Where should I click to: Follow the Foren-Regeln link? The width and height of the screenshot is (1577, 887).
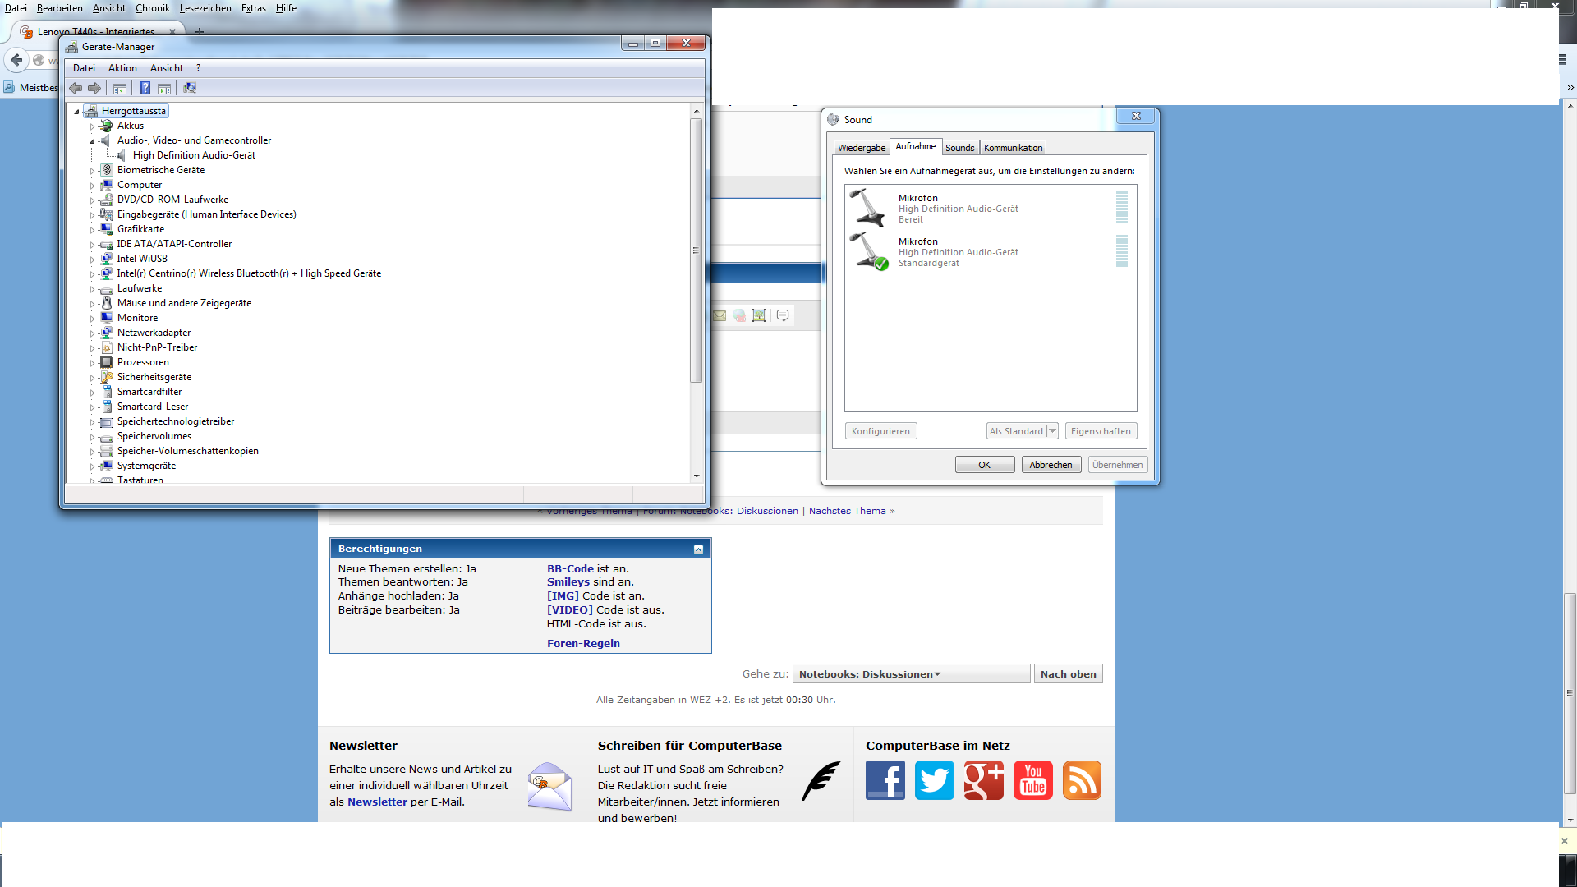tap(583, 643)
